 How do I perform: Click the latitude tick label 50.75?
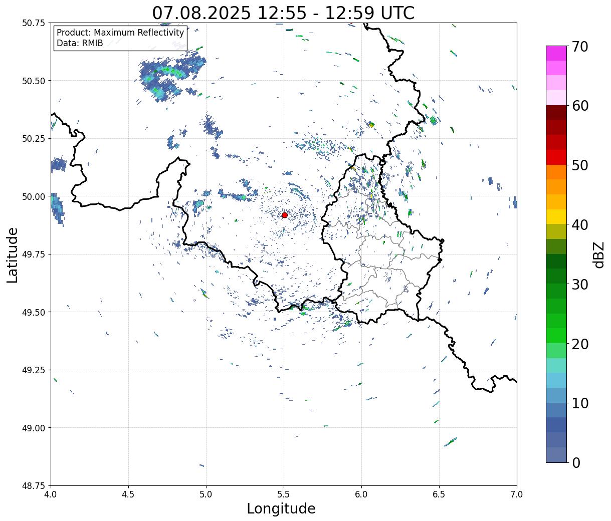point(34,23)
